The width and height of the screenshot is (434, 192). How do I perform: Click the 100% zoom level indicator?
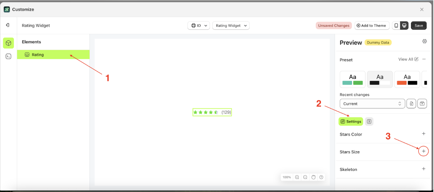[x=287, y=177]
